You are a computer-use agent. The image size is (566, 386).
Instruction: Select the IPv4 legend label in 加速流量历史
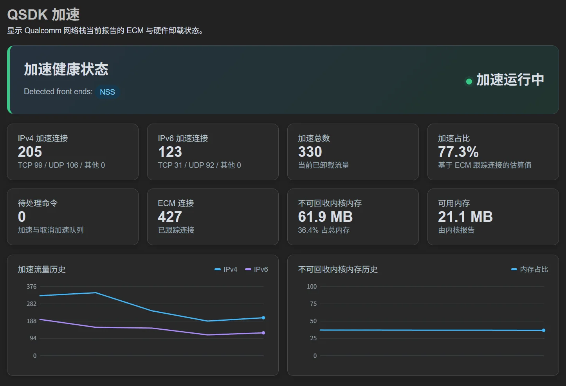pos(230,269)
